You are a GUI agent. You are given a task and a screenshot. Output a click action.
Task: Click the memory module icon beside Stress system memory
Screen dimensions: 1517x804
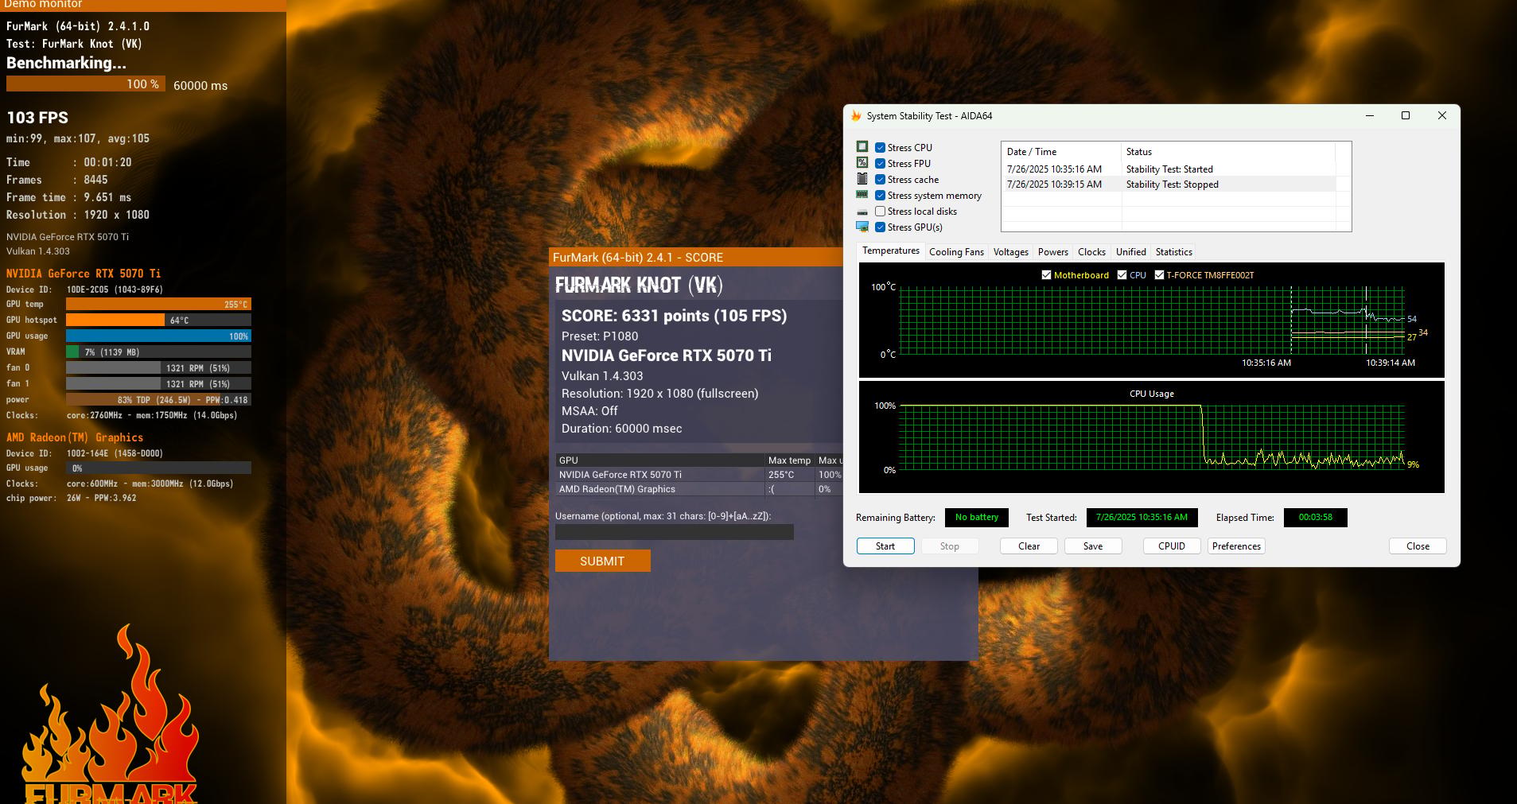[x=862, y=195]
